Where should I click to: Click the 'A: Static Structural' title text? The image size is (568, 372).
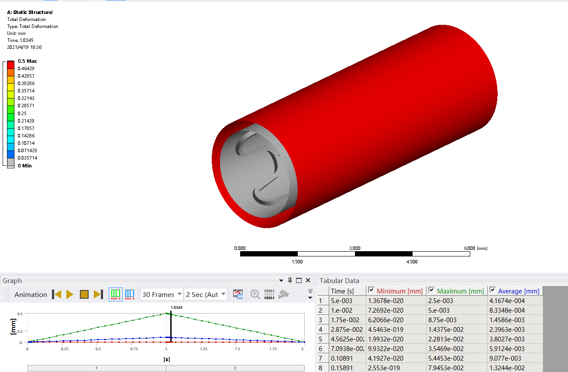30,12
